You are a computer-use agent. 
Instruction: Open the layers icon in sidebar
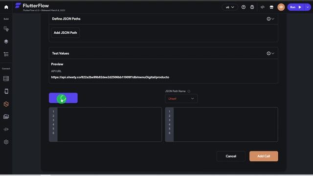point(6,42)
